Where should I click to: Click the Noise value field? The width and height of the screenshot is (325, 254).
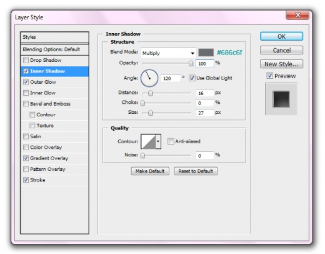click(x=204, y=155)
